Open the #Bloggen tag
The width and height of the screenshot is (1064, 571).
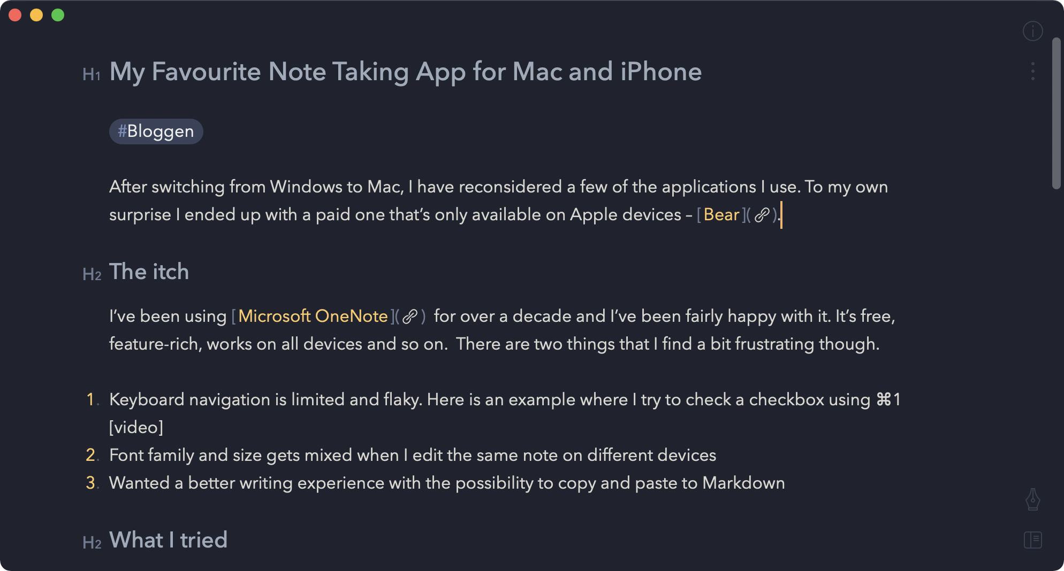(x=156, y=132)
